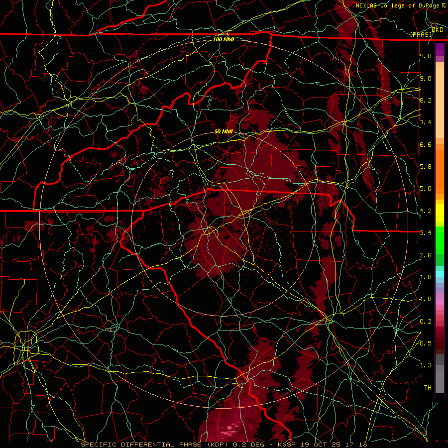Screen dimensions: 448x448
Task: Pick the orange segment of the color bar
Action: pos(440,171)
